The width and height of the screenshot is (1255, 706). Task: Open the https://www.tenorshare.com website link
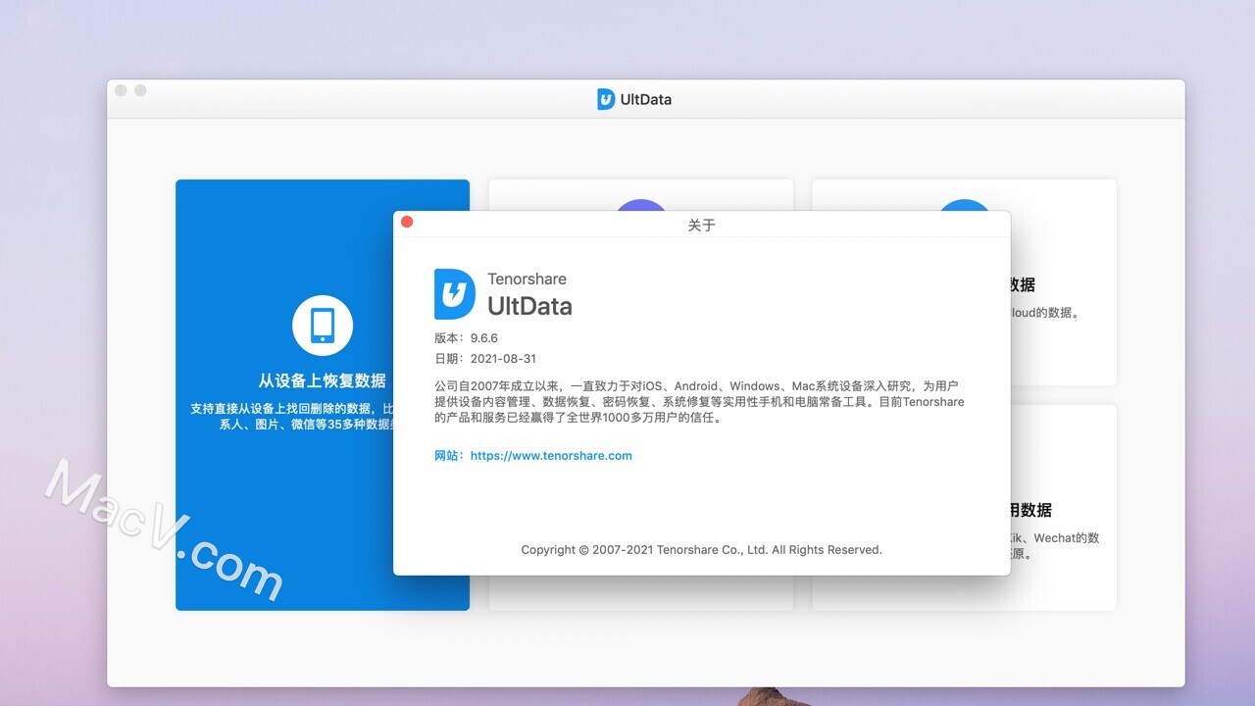pyautogui.click(x=551, y=456)
